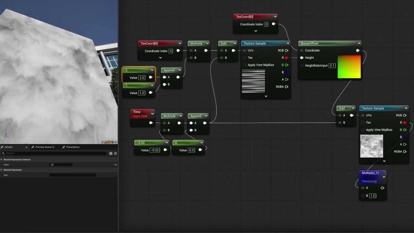Click BumpOffset red-green gradient preview
Screen dimensions: 414x233
[x=349, y=67]
